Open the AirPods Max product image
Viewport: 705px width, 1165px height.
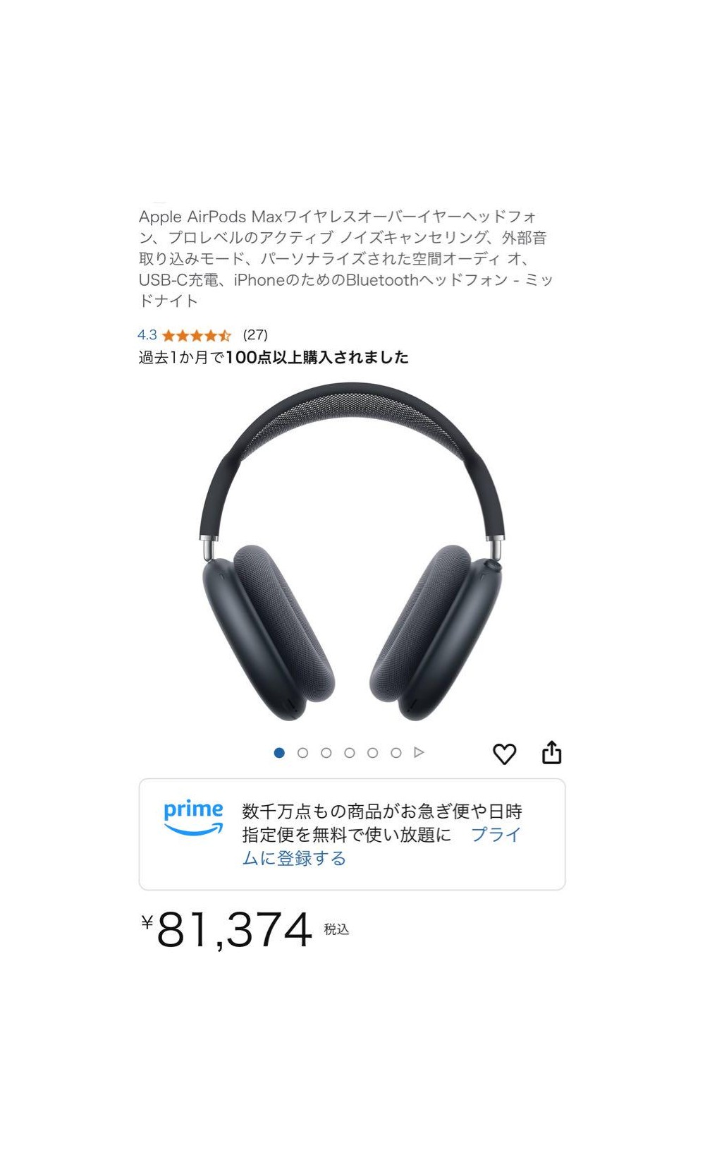coord(352,552)
